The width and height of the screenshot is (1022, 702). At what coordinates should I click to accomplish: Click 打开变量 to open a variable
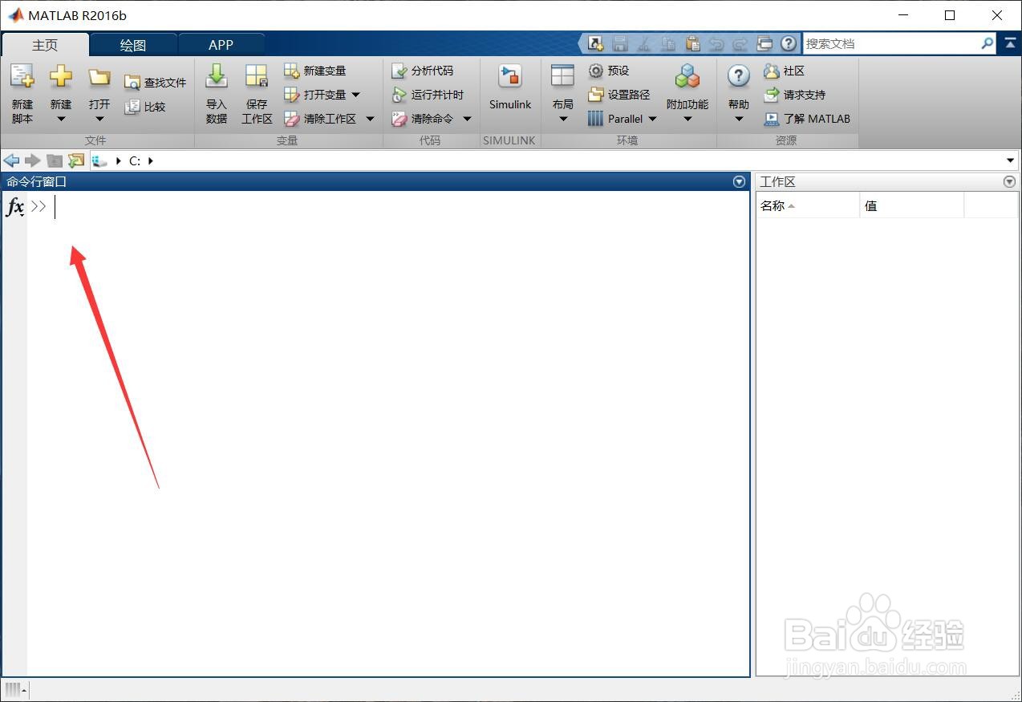[314, 95]
